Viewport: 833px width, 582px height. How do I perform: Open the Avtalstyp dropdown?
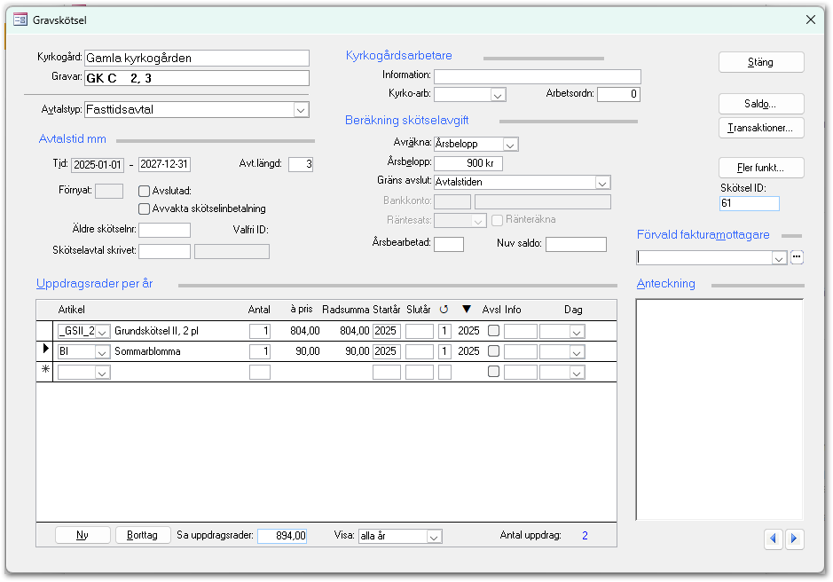(301, 110)
